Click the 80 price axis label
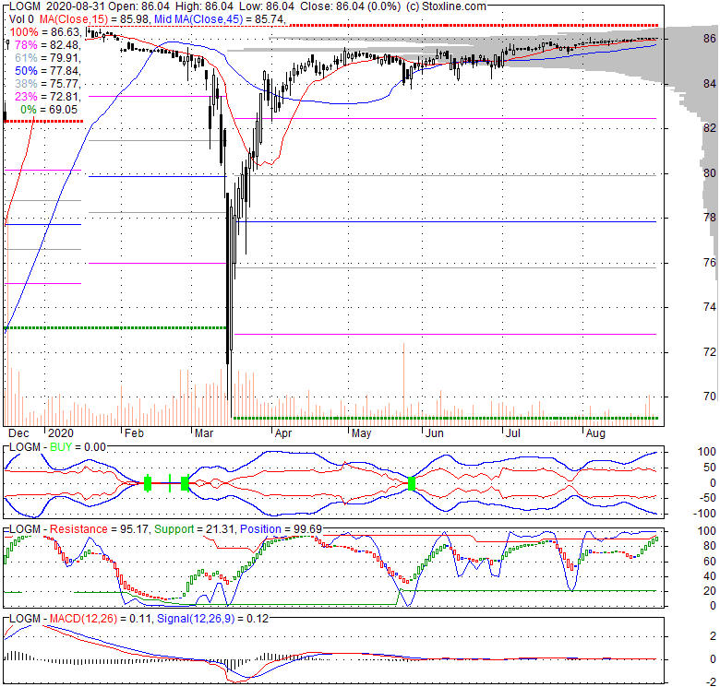720x687 pixels. (x=710, y=172)
